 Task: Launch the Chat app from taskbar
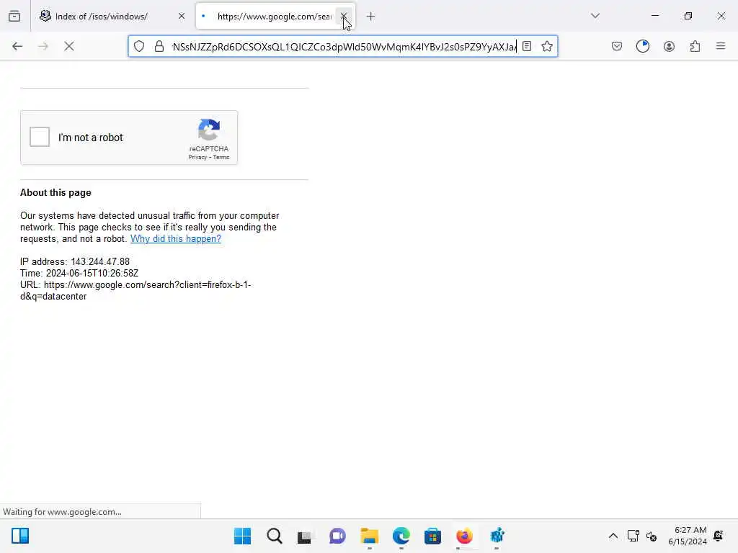coord(337,536)
